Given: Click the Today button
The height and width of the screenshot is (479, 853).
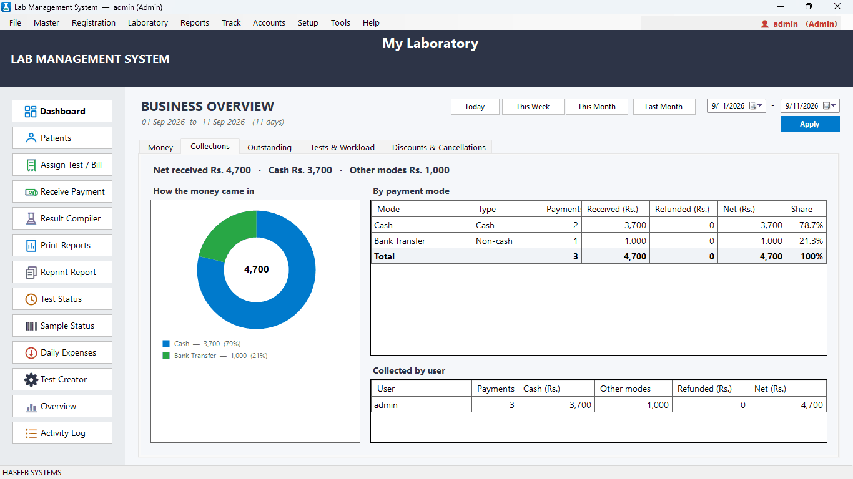Looking at the screenshot, I should 475,107.
